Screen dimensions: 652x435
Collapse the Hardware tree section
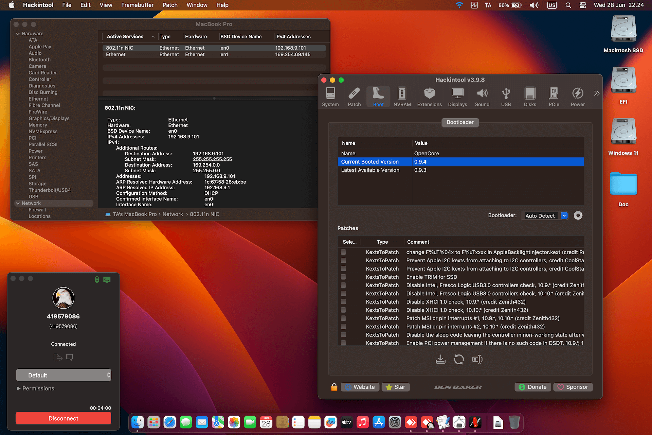18,34
